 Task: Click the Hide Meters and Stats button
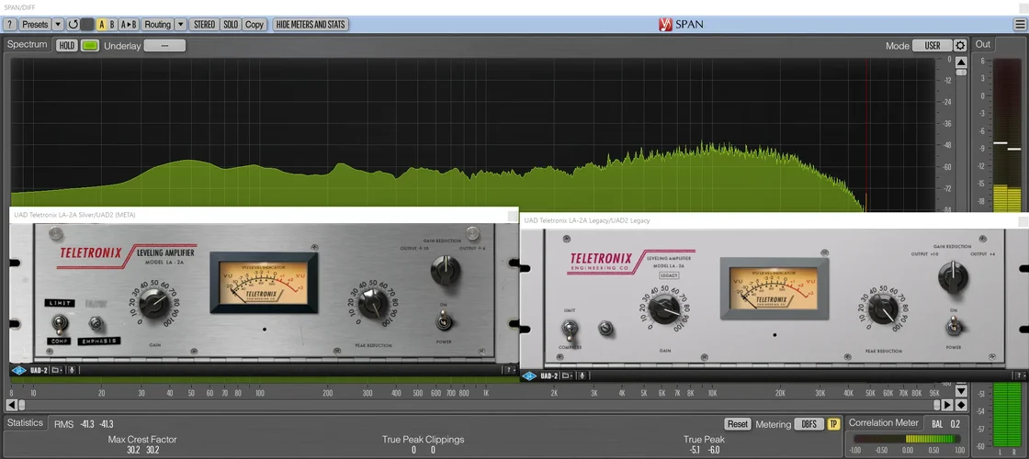click(311, 25)
